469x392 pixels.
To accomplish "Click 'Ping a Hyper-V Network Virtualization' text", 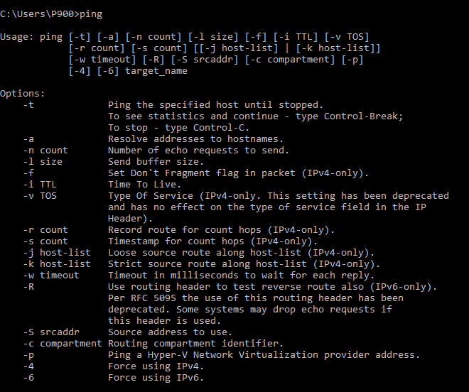I will tap(213, 355).
